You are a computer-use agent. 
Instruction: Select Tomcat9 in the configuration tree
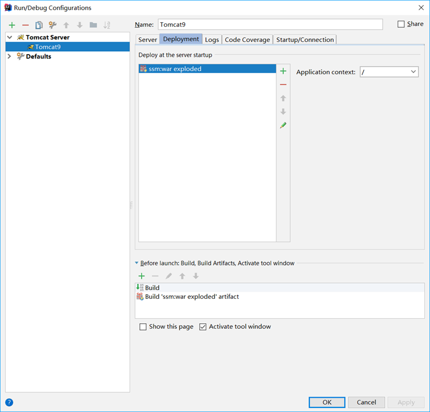click(68, 47)
